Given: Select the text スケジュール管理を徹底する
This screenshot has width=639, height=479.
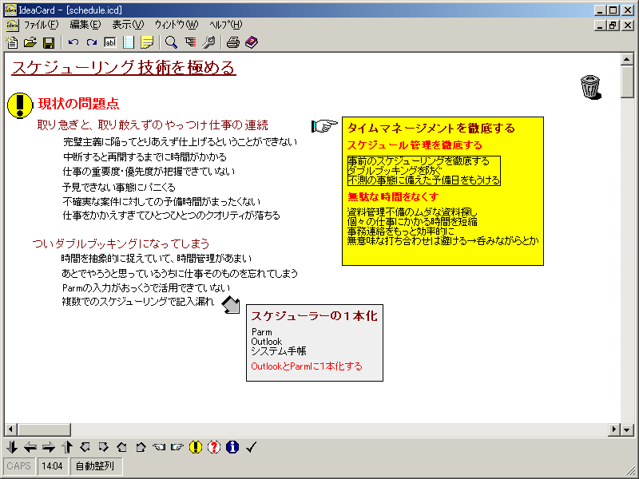Looking at the screenshot, I should 415,145.
